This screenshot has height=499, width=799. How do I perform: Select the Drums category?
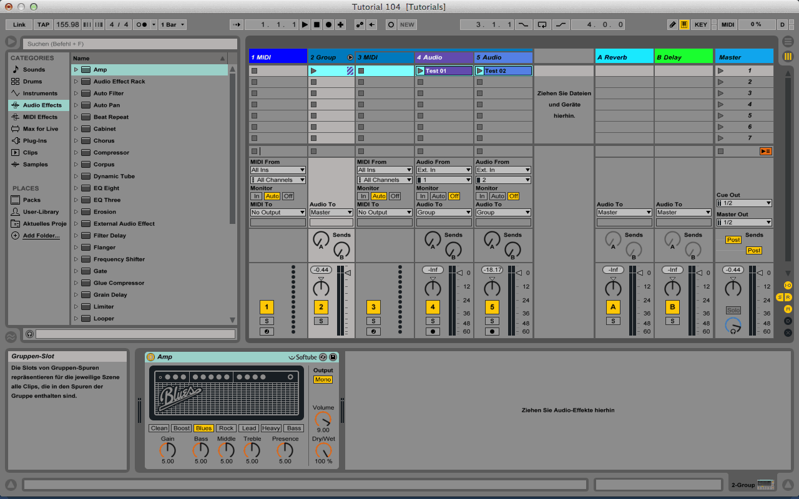32,82
